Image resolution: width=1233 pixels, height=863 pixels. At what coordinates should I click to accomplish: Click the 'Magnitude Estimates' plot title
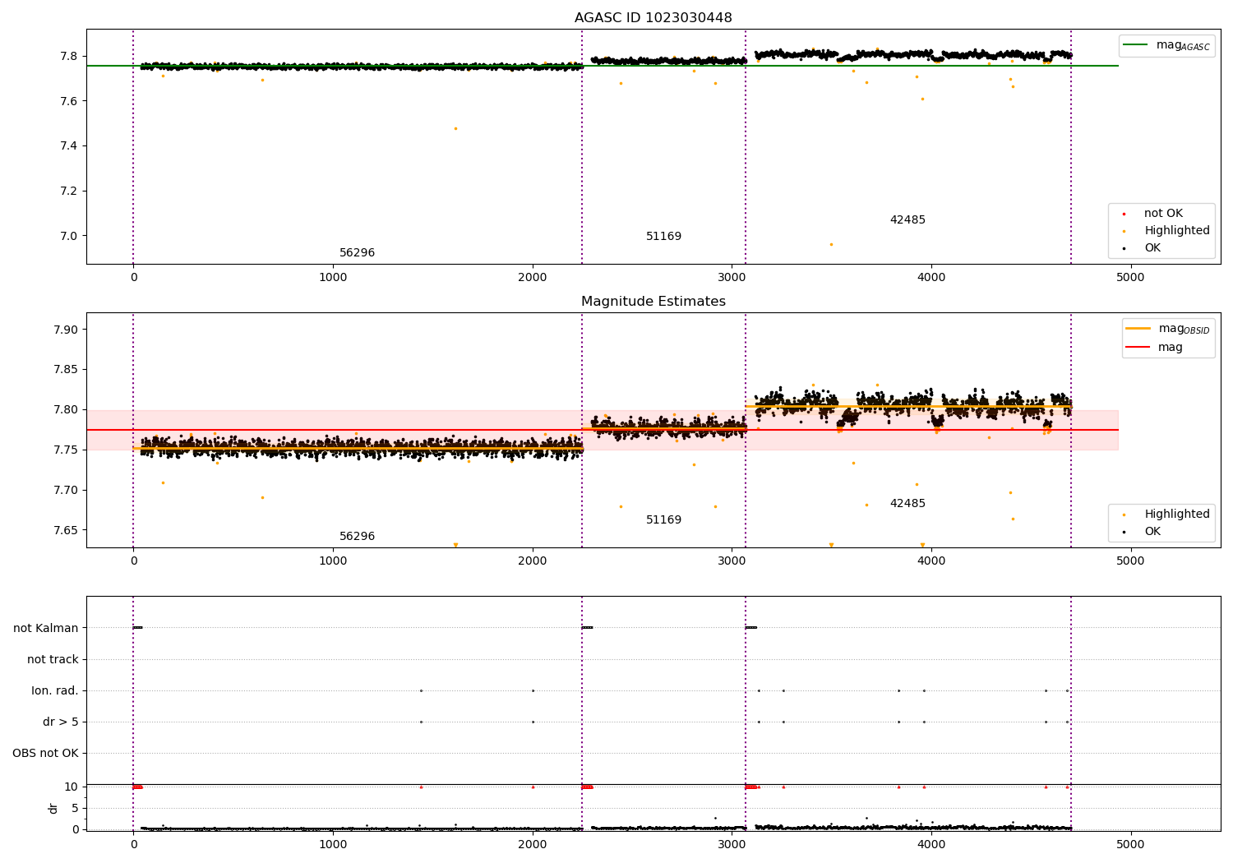click(653, 302)
